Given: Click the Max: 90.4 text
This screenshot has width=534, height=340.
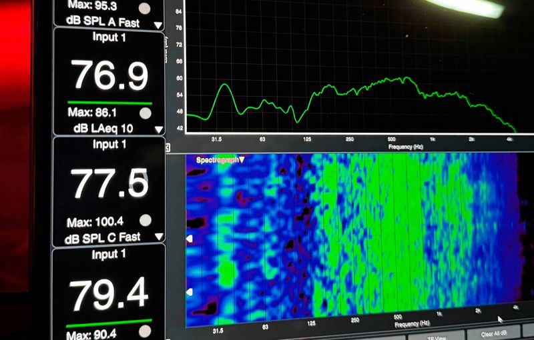Looking at the screenshot, I should [91, 335].
